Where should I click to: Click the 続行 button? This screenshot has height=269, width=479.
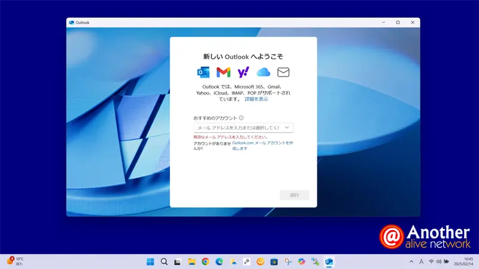click(295, 195)
